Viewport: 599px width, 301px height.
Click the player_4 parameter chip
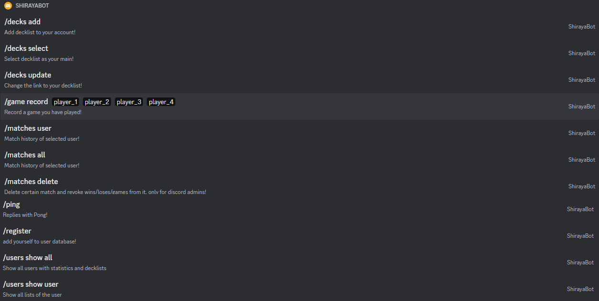(161, 101)
